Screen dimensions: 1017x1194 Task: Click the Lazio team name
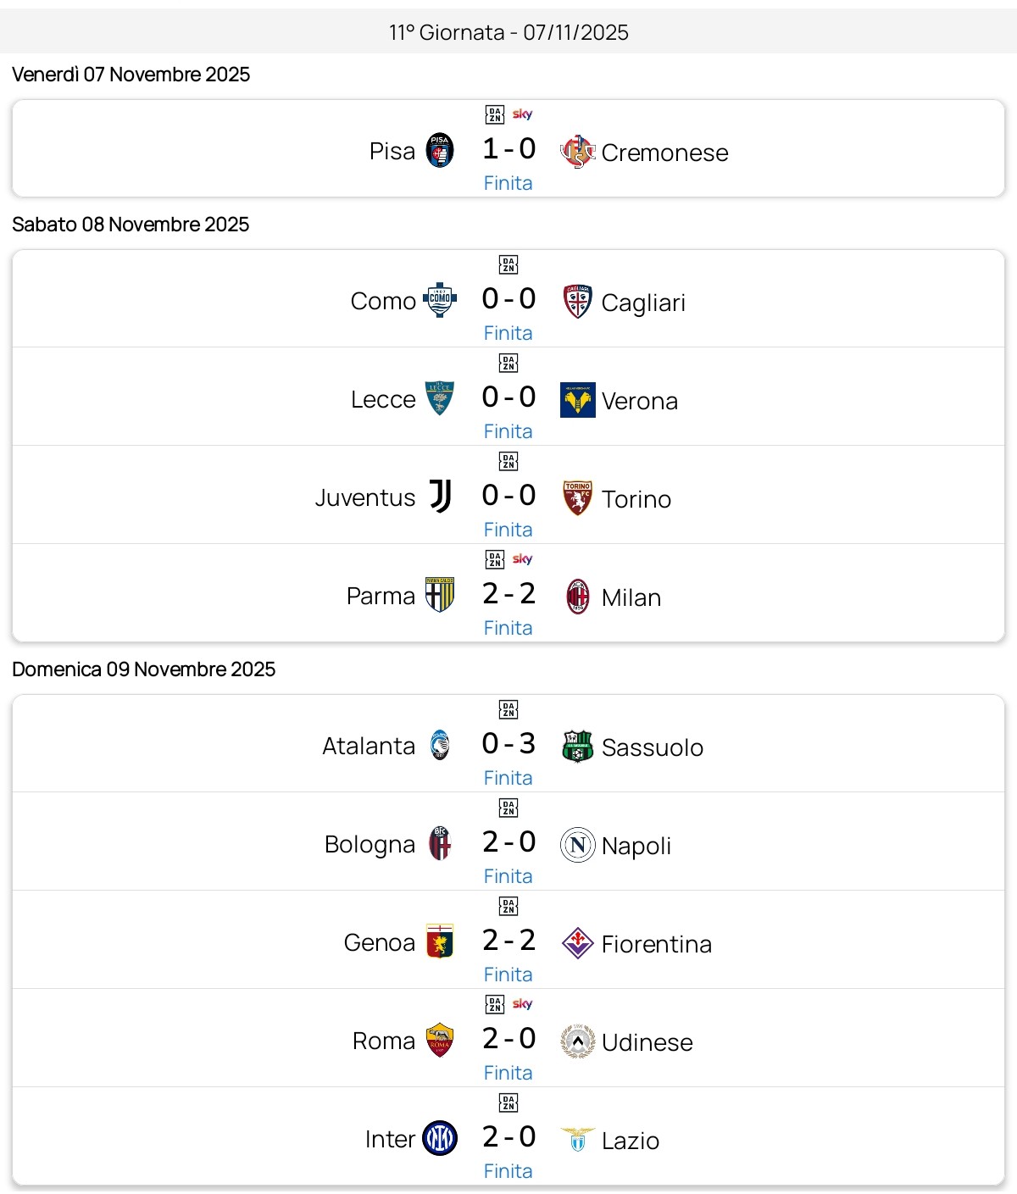(x=631, y=1141)
